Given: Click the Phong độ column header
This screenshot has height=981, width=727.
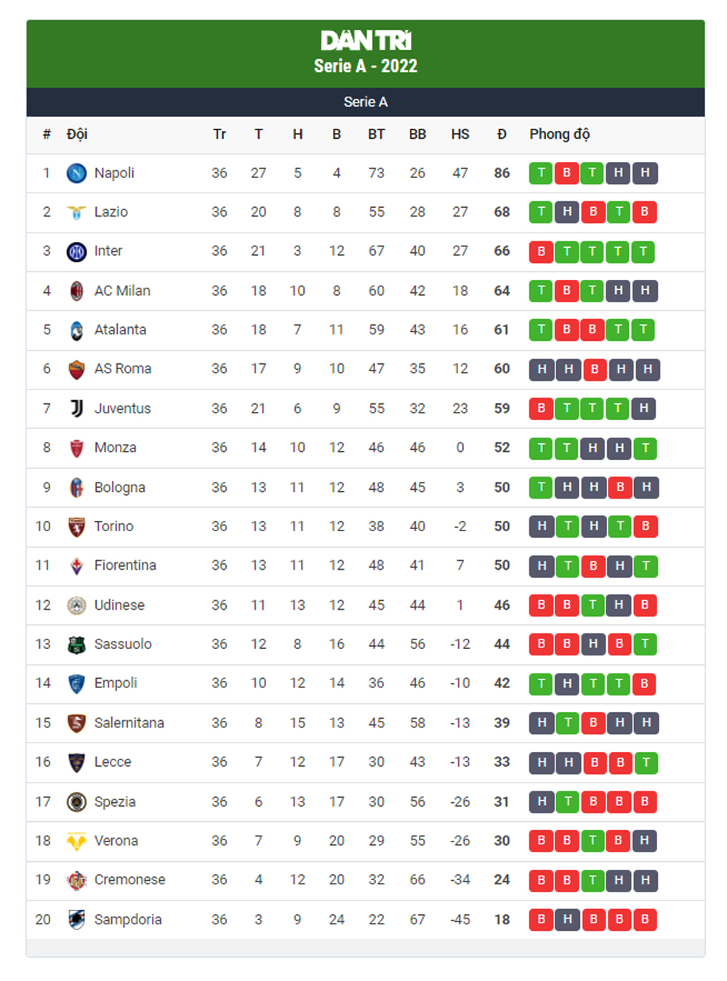Looking at the screenshot, I should click(559, 134).
